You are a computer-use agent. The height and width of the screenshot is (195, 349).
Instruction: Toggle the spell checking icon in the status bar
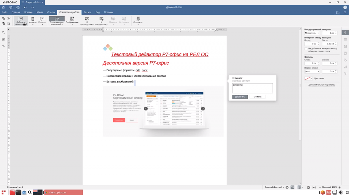(x=292, y=188)
